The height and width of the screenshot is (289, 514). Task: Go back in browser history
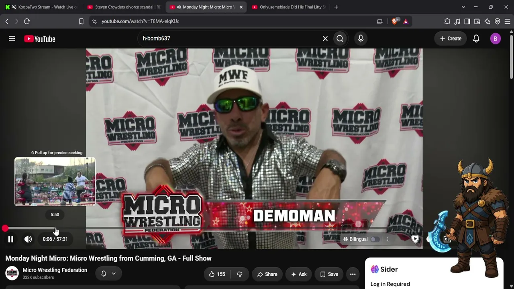tap(7, 21)
